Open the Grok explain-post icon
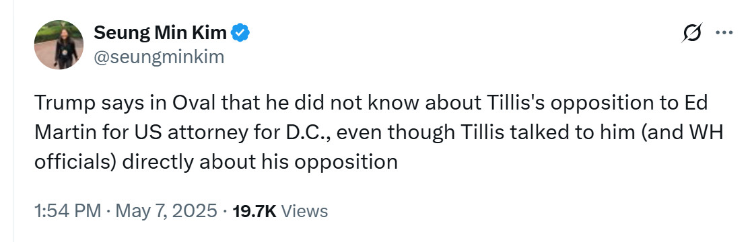 (692, 33)
